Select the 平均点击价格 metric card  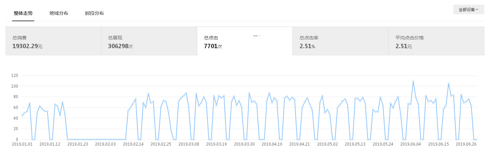[x=436, y=41]
